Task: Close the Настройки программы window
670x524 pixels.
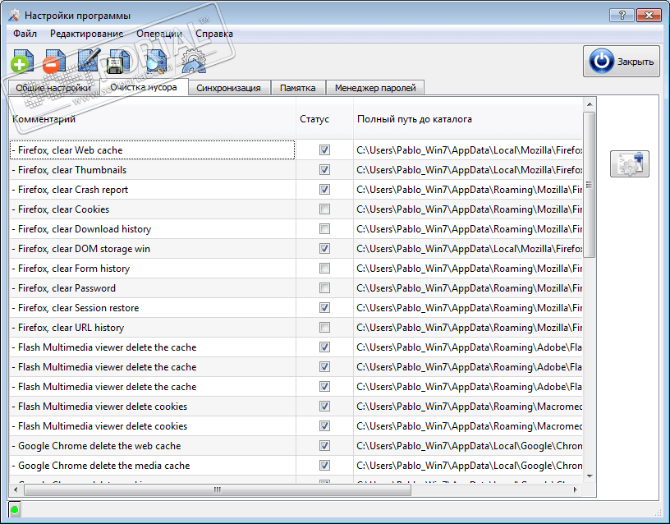Action: point(649,16)
